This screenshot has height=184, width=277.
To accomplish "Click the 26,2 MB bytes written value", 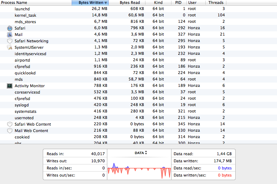I will pos(99,9).
